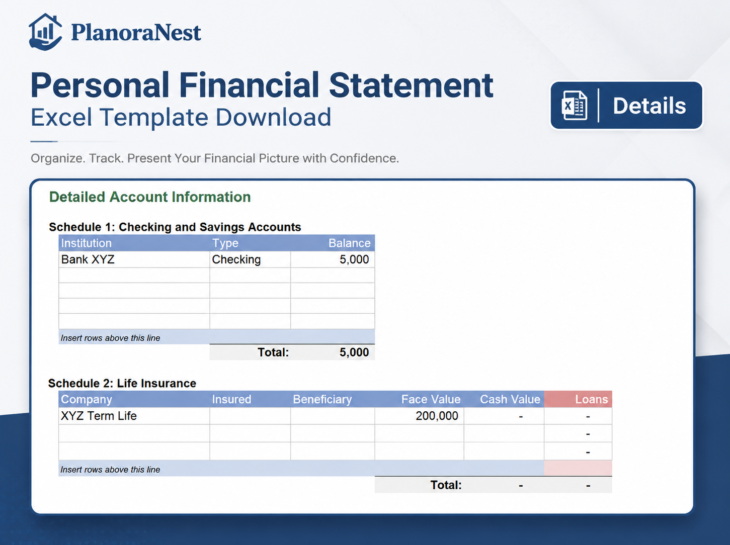Click the Detailed Account Information heading

[x=150, y=197]
